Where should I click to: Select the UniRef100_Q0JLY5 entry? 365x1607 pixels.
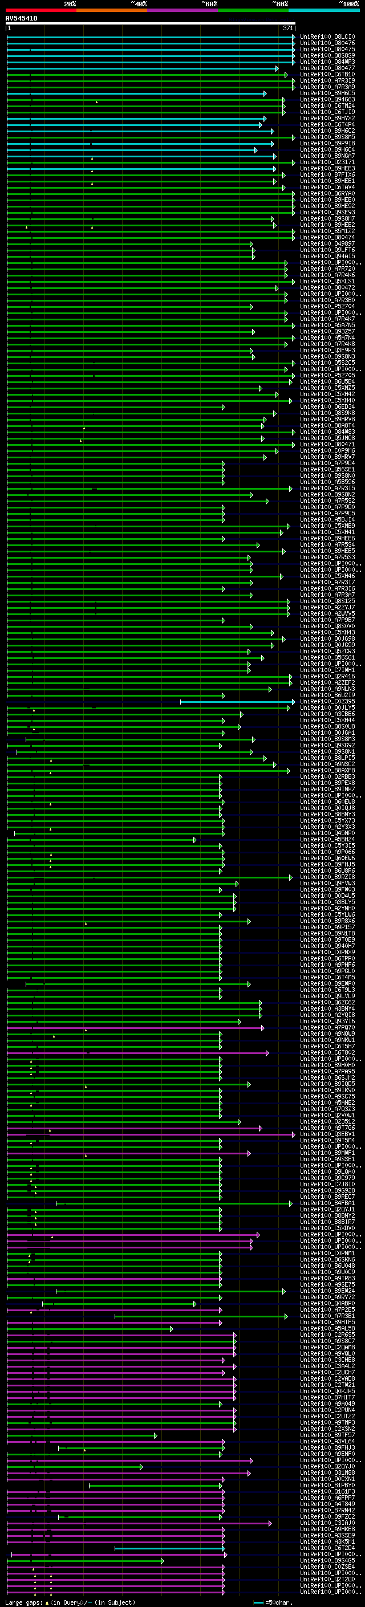[x=327, y=708]
